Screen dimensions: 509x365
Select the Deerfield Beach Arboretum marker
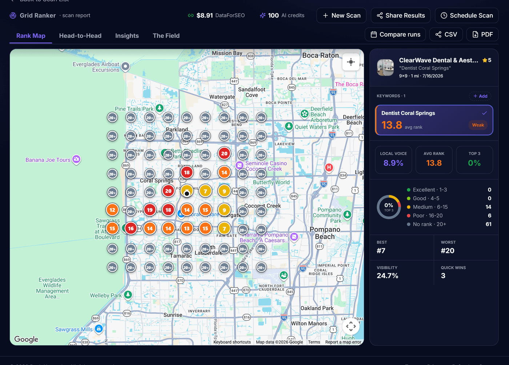[x=305, y=114]
